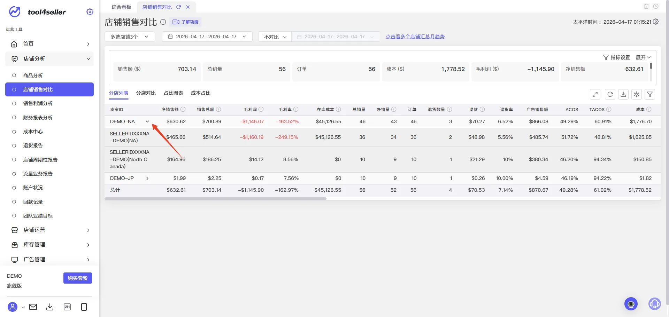Screen dimensions: 669x317
Task: Open the date range picker 2026-04-17
Action: pos(207,37)
